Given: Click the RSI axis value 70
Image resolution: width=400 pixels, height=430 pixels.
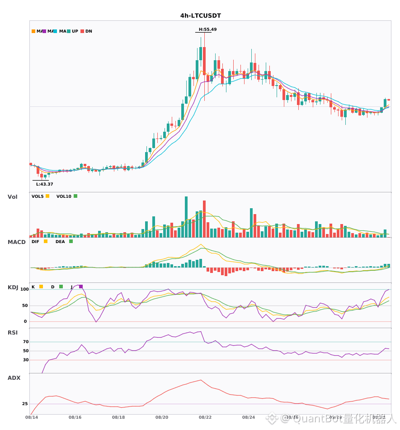Looking at the screenshot, I should [26, 342].
